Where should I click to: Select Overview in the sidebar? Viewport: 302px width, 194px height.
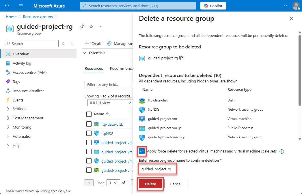(38, 54)
